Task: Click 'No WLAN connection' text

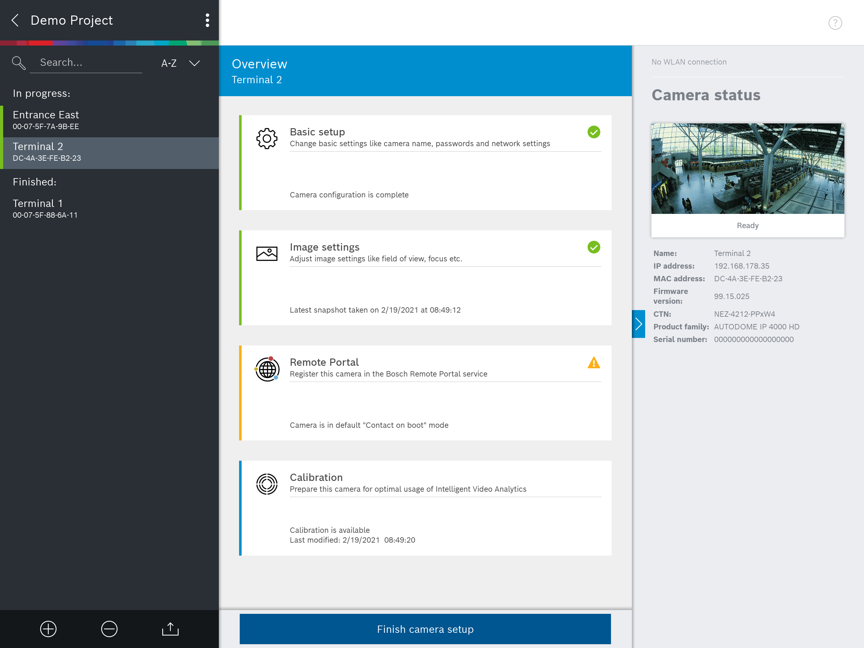Action: [x=689, y=62]
